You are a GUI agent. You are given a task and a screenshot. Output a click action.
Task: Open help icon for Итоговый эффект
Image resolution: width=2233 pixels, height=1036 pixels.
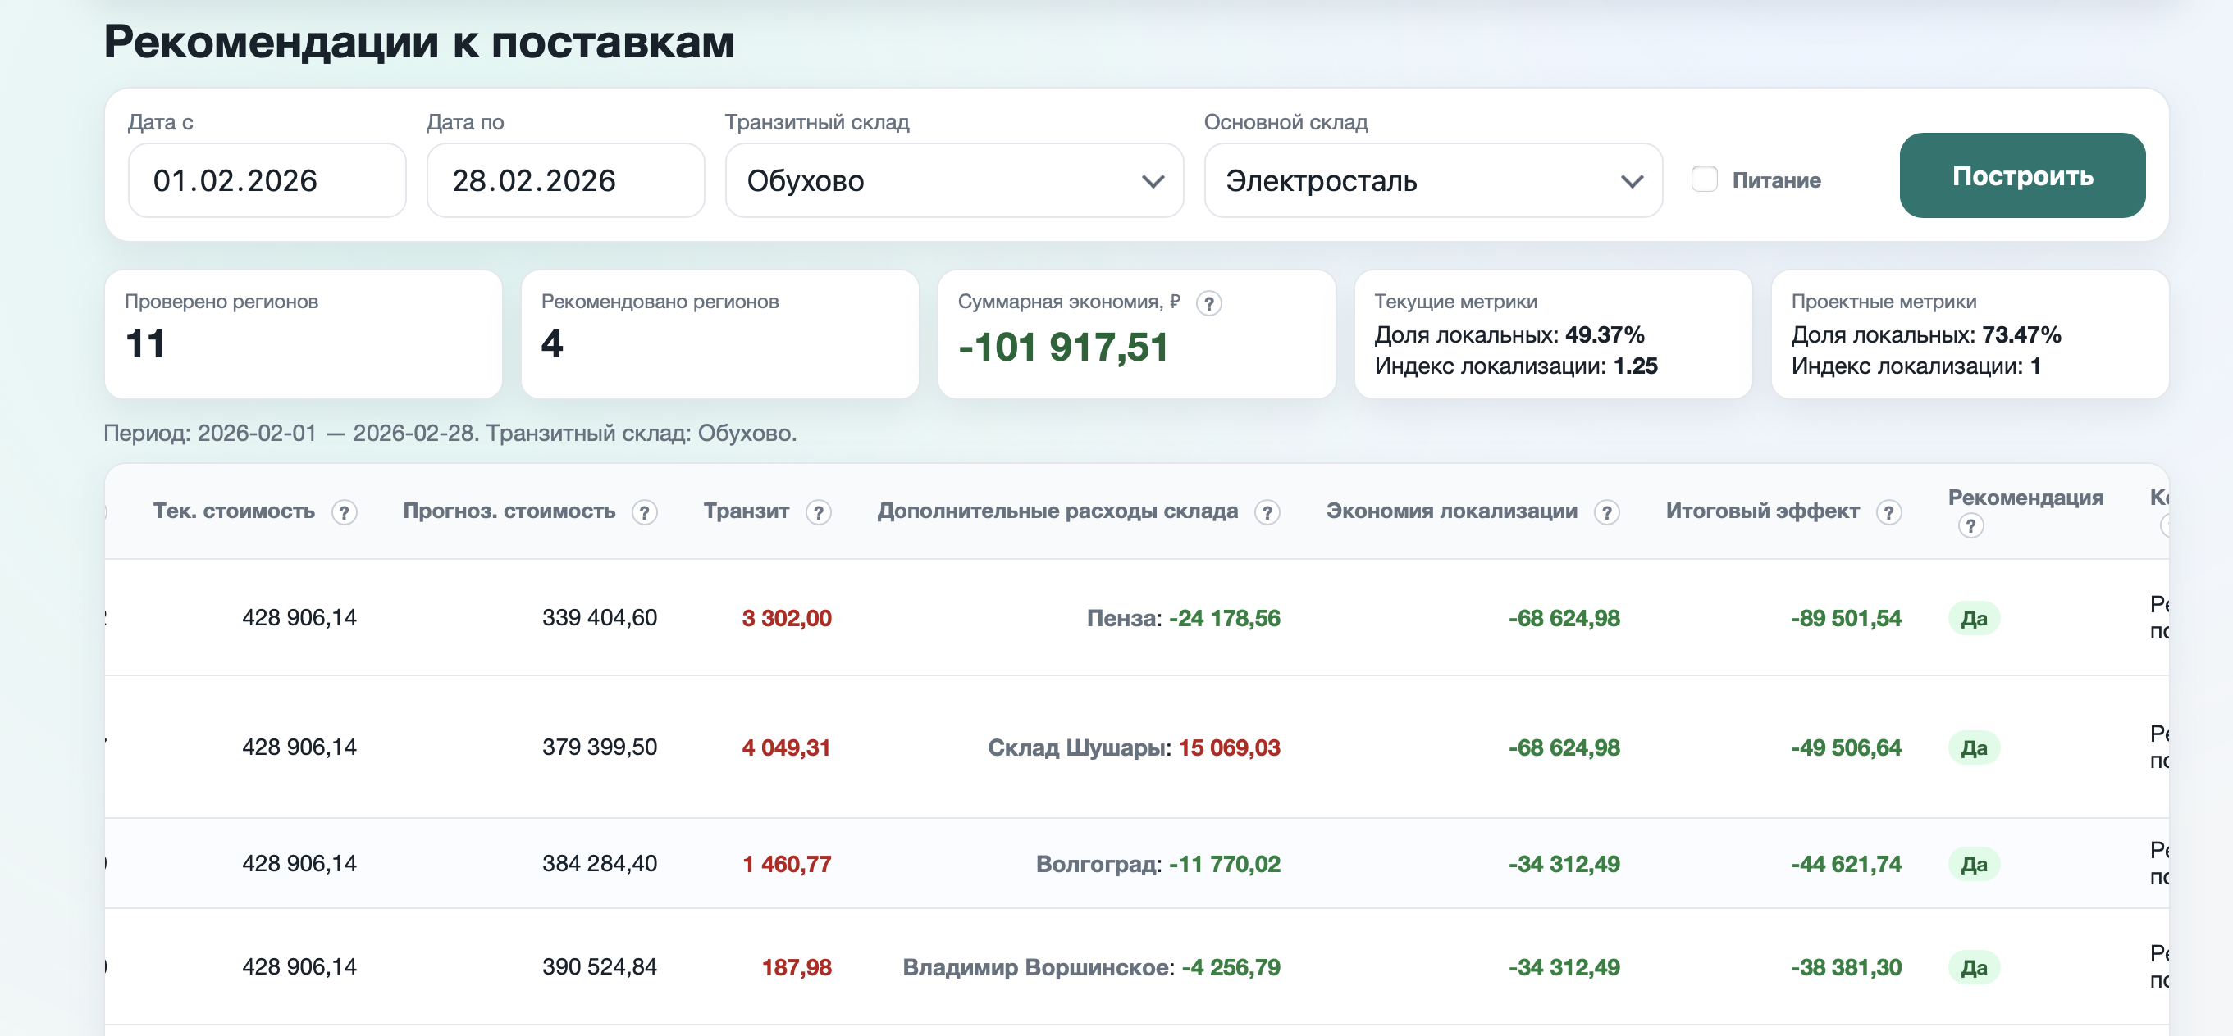pyautogui.click(x=1890, y=511)
